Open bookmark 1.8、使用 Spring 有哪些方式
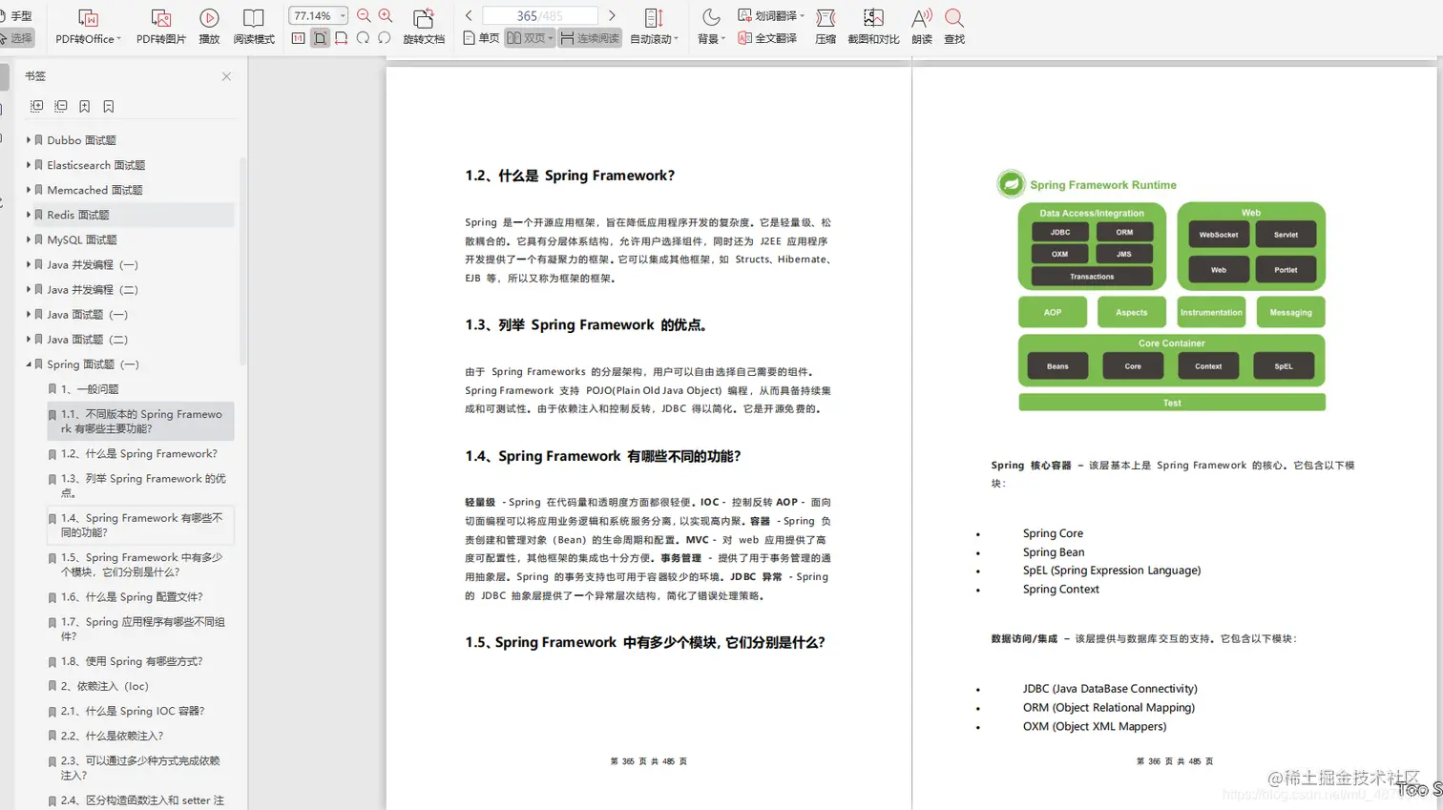Image resolution: width=1443 pixels, height=810 pixels. coord(132,661)
